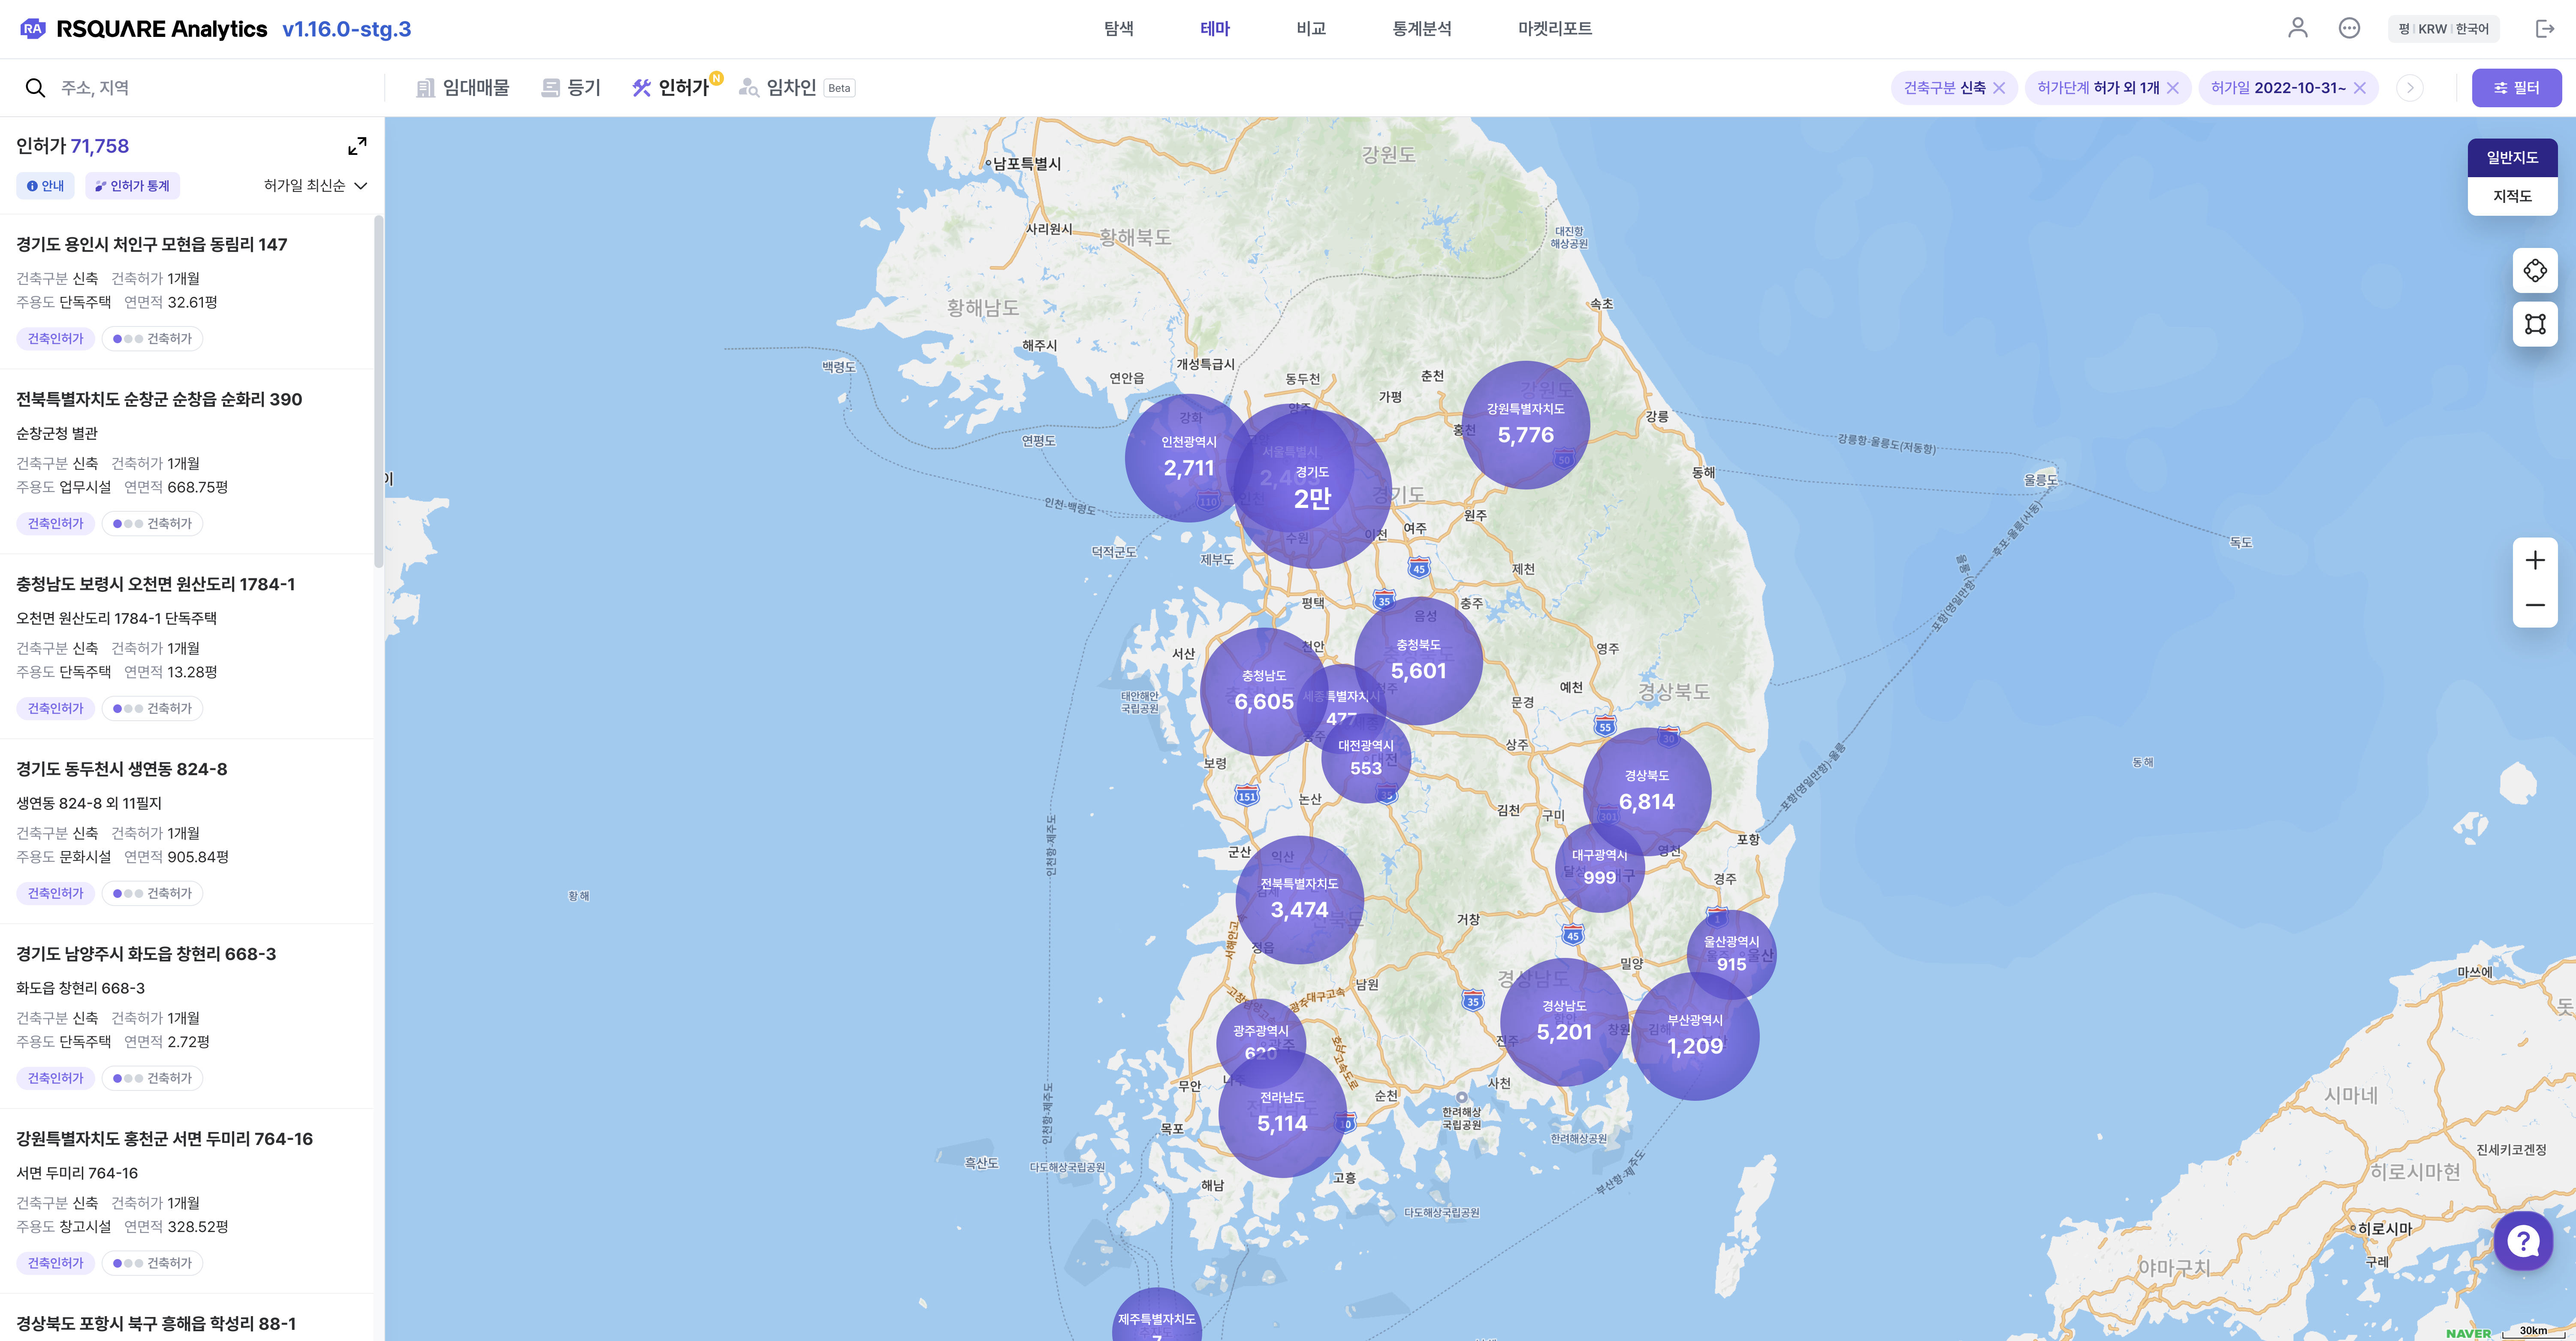Open the chat bubble menu icon
2576x1341 pixels.
pyautogui.click(x=2349, y=28)
